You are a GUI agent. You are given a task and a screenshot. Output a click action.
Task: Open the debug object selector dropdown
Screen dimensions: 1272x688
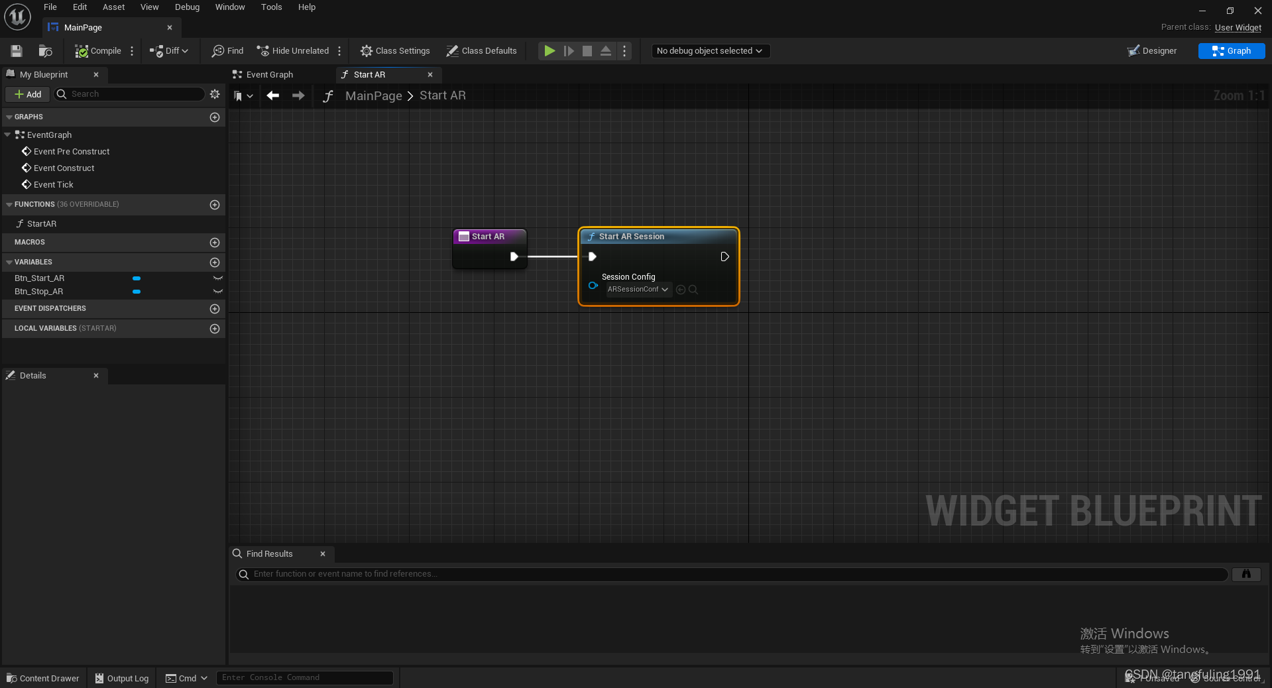[710, 51]
